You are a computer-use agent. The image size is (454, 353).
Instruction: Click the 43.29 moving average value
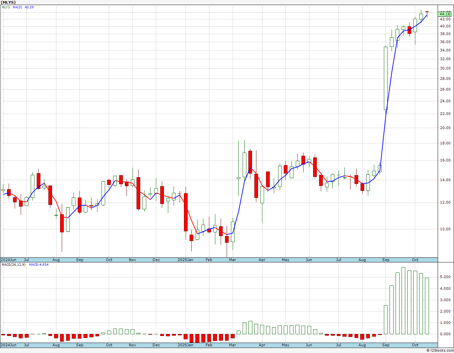click(x=29, y=7)
